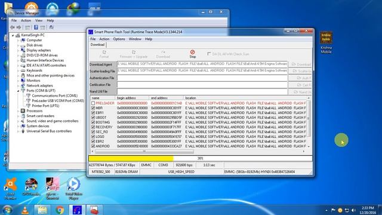The image size is (382, 215).
Task: Open Device Manager View menu
Action: tap(39, 20)
